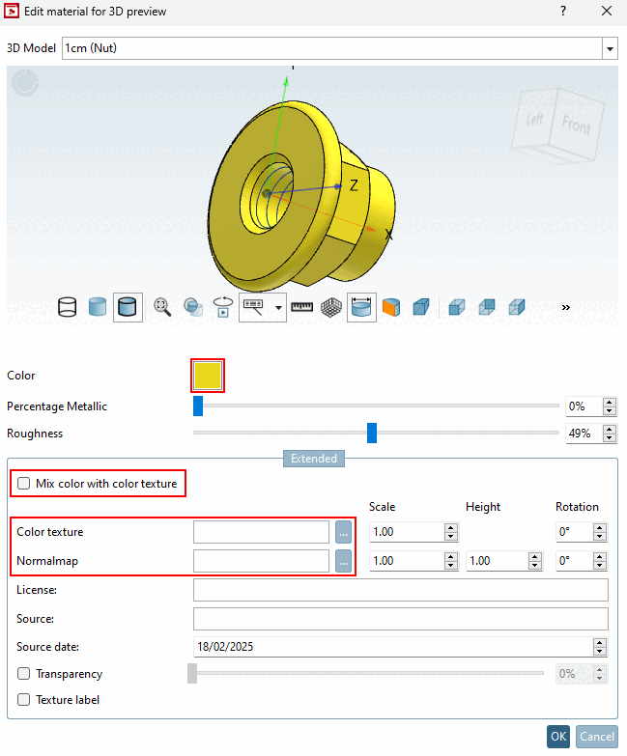Click the Color texture Scale 1.00 field
627x756 pixels.
[407, 532]
